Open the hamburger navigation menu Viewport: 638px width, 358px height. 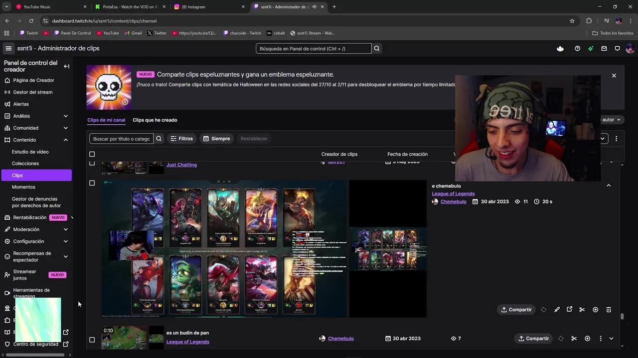pos(8,48)
